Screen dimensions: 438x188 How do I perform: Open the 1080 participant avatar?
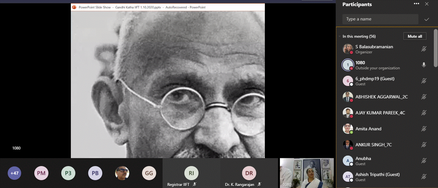[348, 65]
